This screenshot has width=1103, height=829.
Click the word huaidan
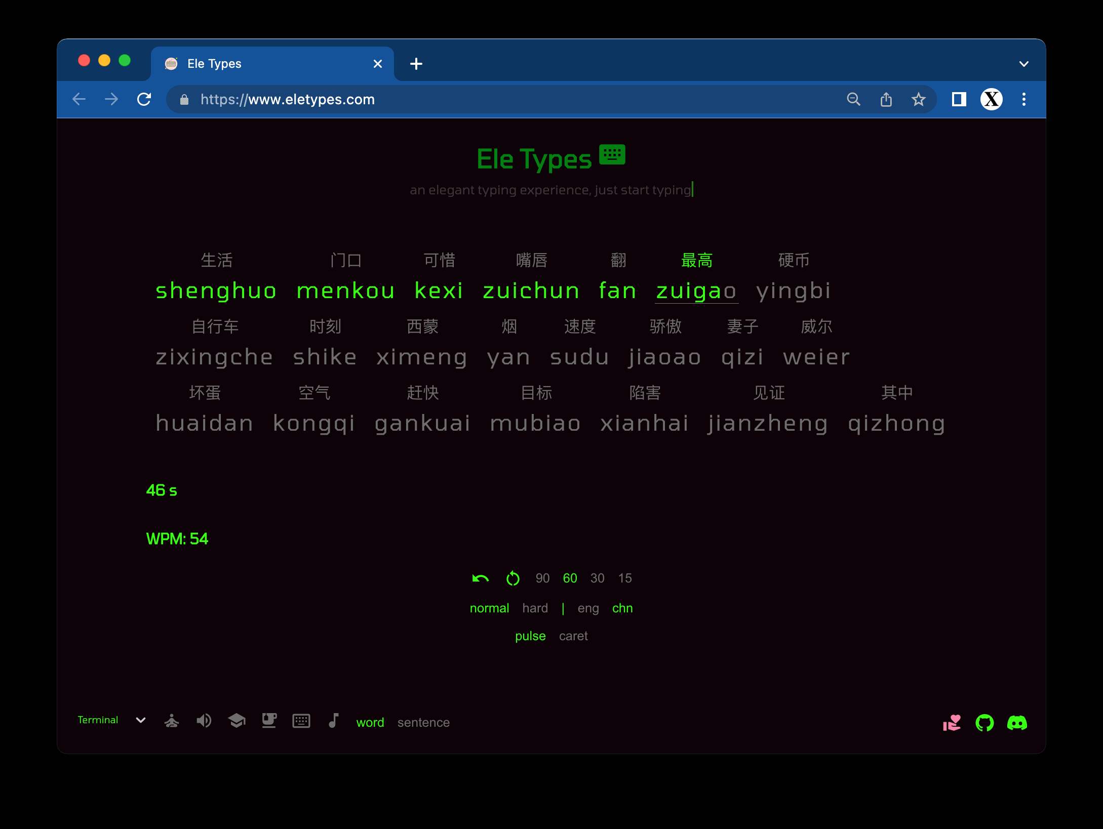pos(204,423)
